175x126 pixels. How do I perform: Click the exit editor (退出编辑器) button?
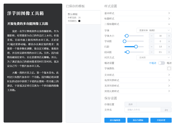tap(115, 120)
